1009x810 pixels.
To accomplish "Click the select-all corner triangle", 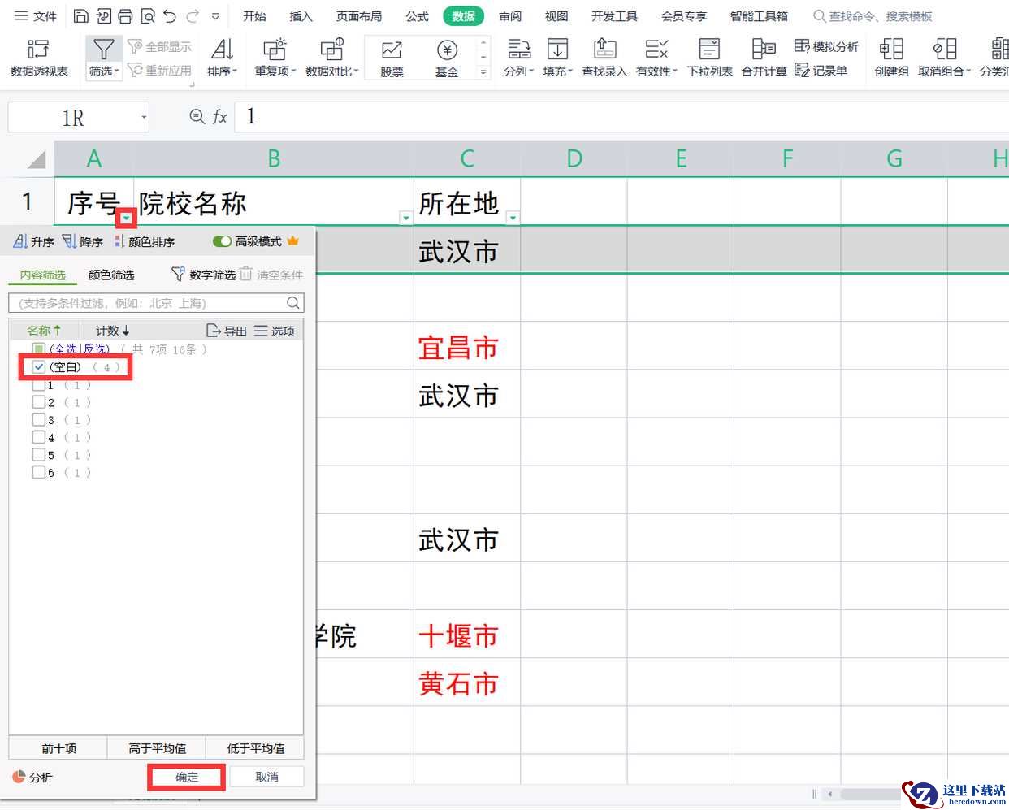I will (36, 158).
